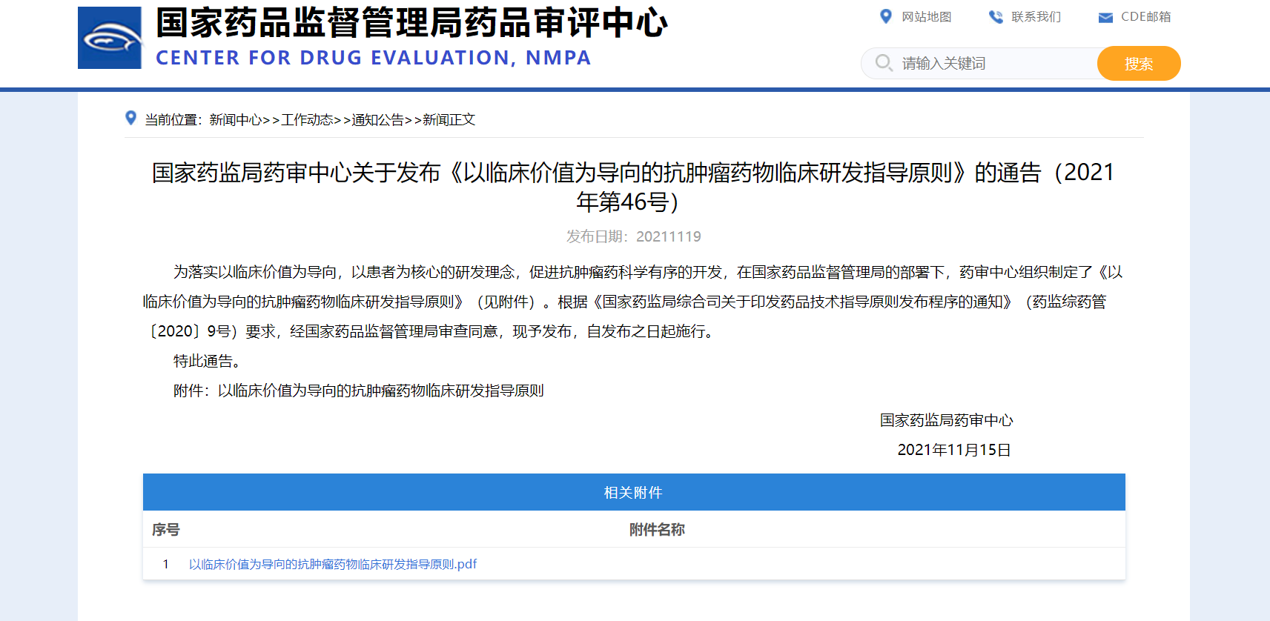The height and width of the screenshot is (621, 1270).
Task: Select 工作动态 in the breadcrumb trail
Action: pos(307,120)
